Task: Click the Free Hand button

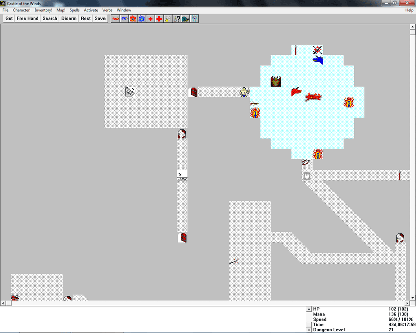Action: (x=27, y=18)
